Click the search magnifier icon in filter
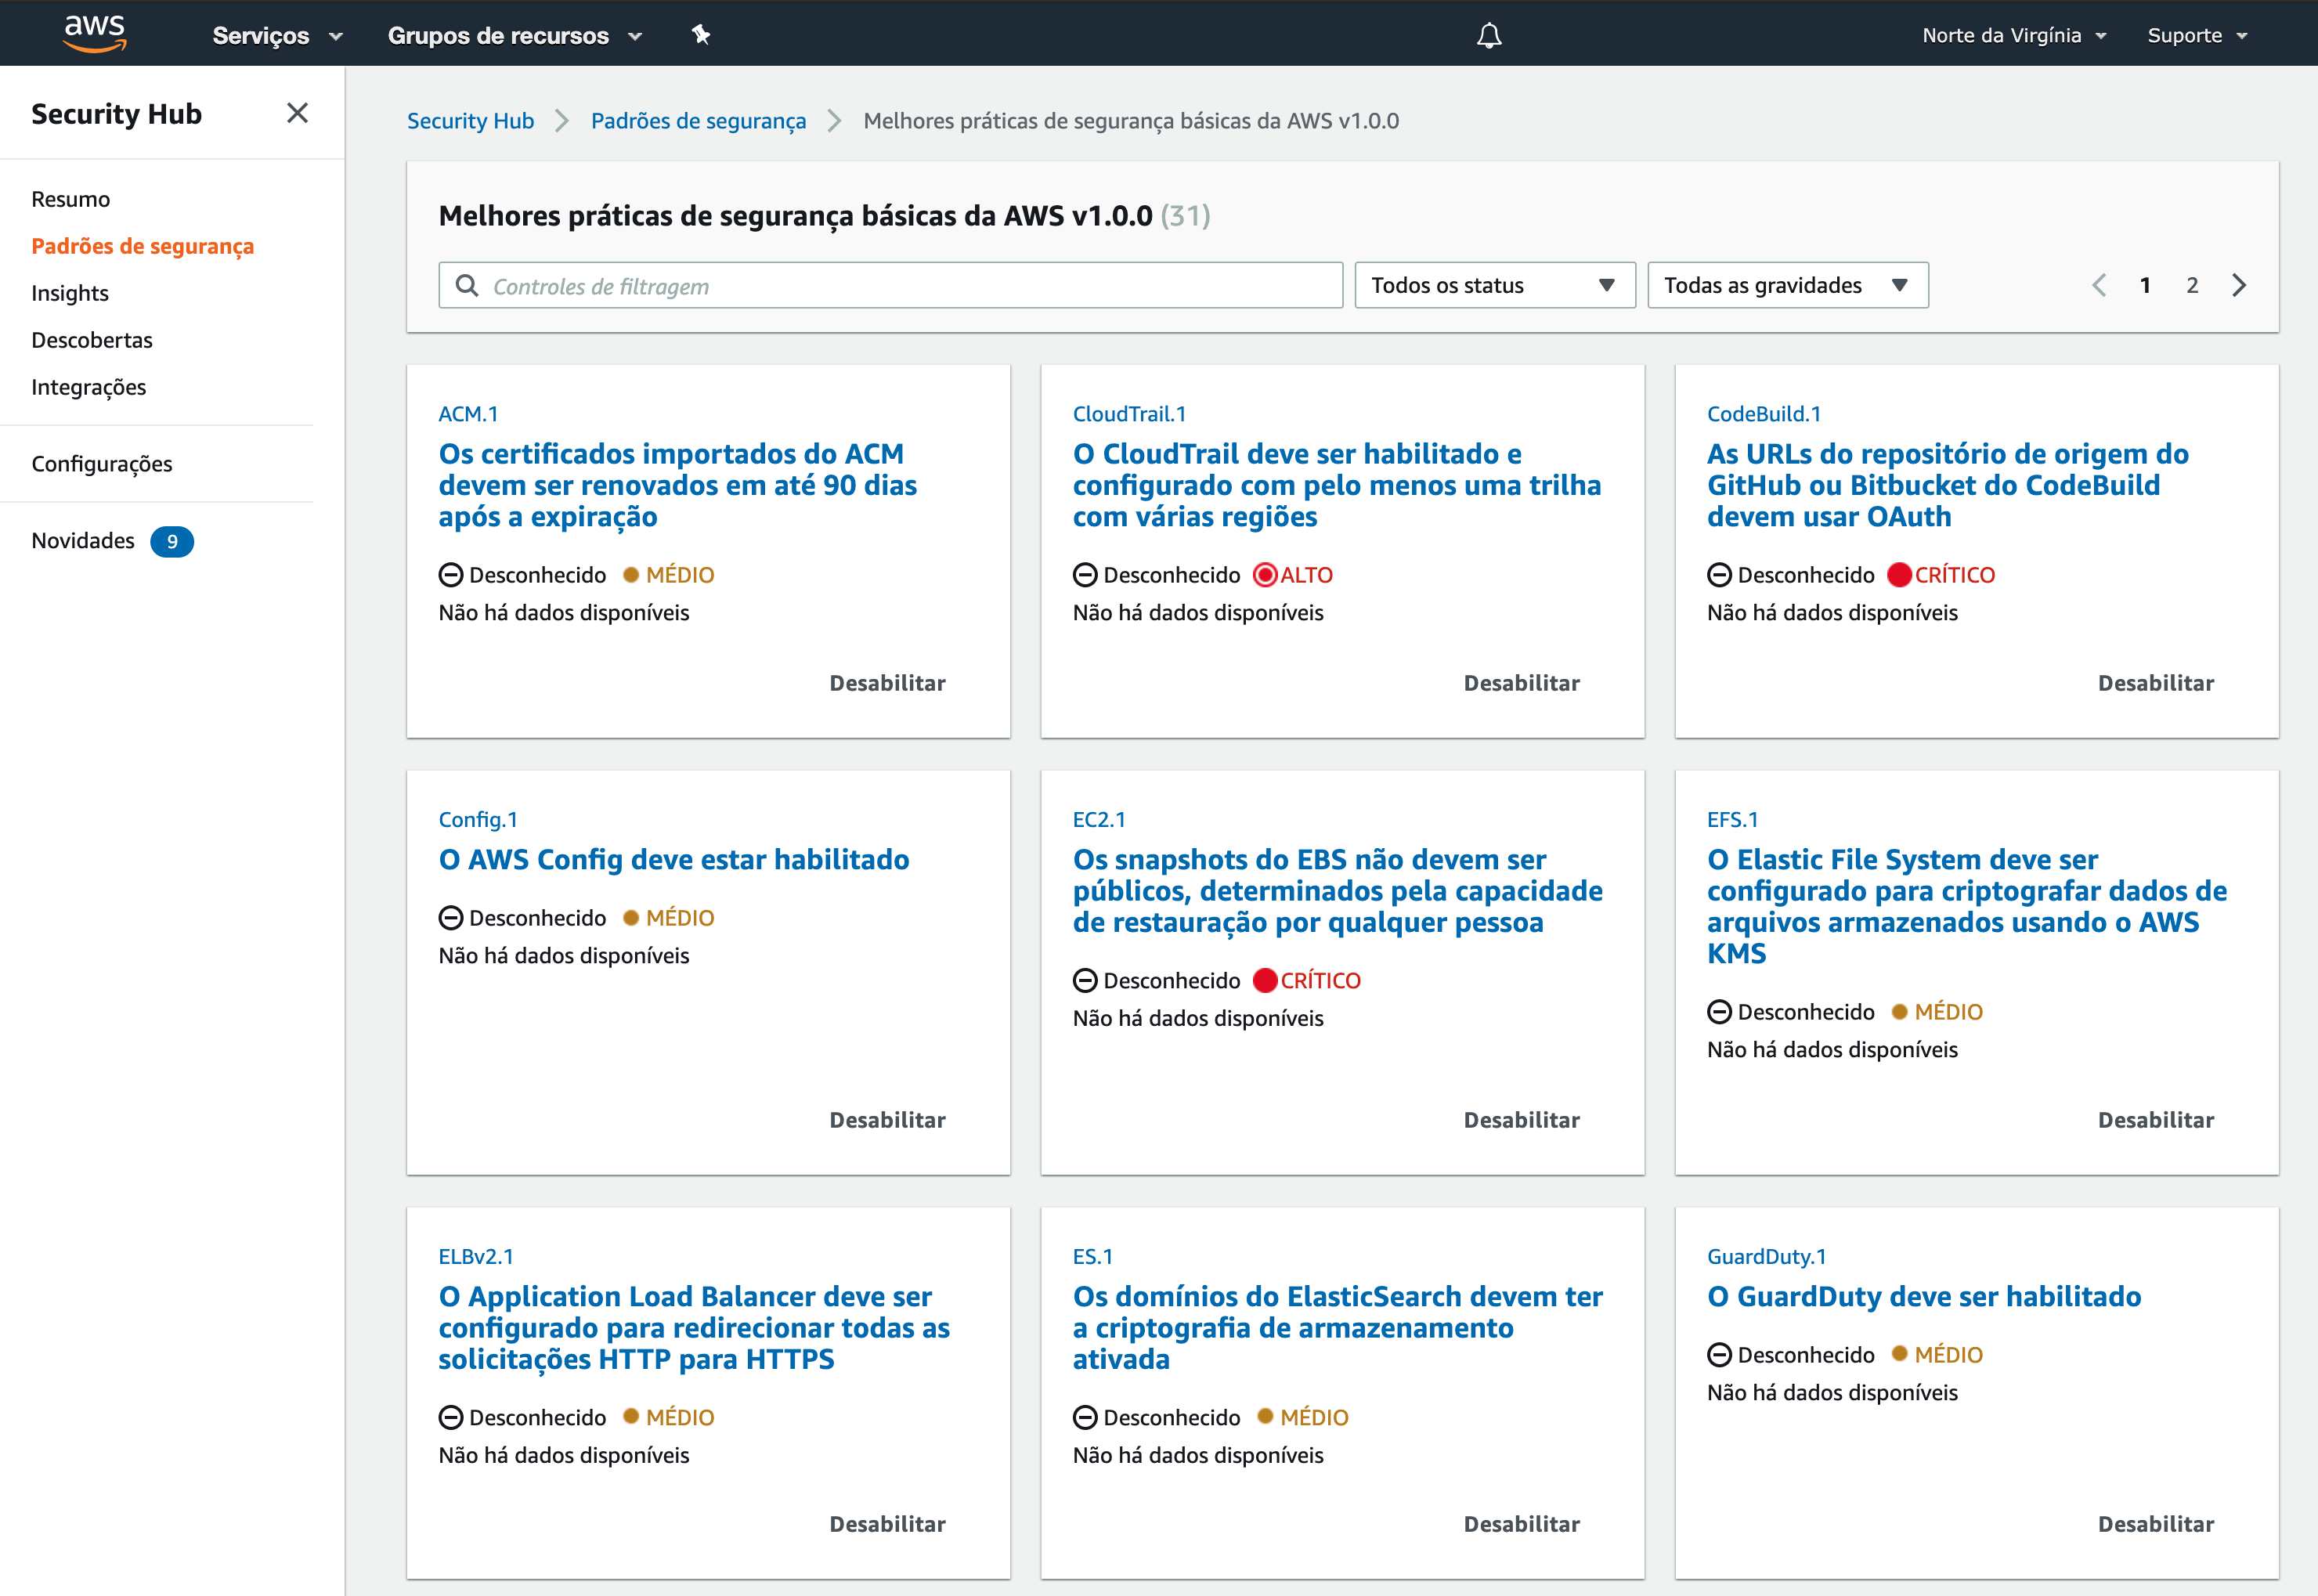 (x=467, y=286)
